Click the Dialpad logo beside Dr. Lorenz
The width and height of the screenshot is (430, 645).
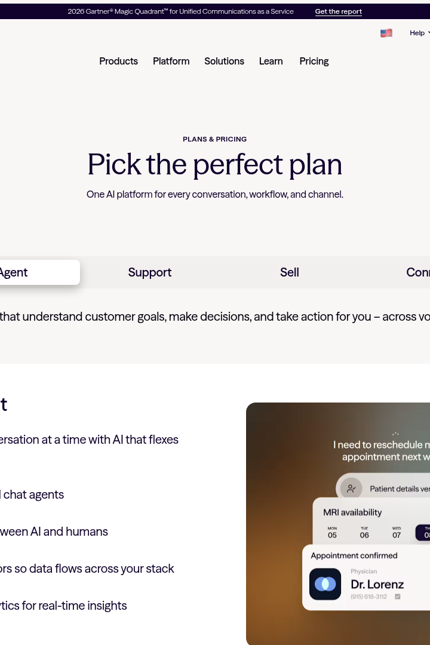pyautogui.click(x=325, y=584)
